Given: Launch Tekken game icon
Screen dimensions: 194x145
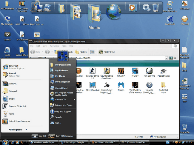Looking at the screenshot, I should 121,86.
